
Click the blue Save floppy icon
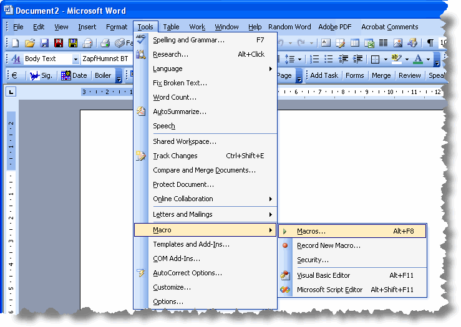click(44, 43)
